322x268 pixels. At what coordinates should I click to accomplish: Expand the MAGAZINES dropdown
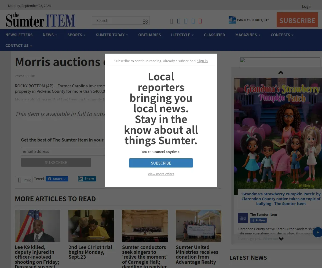[x=248, y=35]
